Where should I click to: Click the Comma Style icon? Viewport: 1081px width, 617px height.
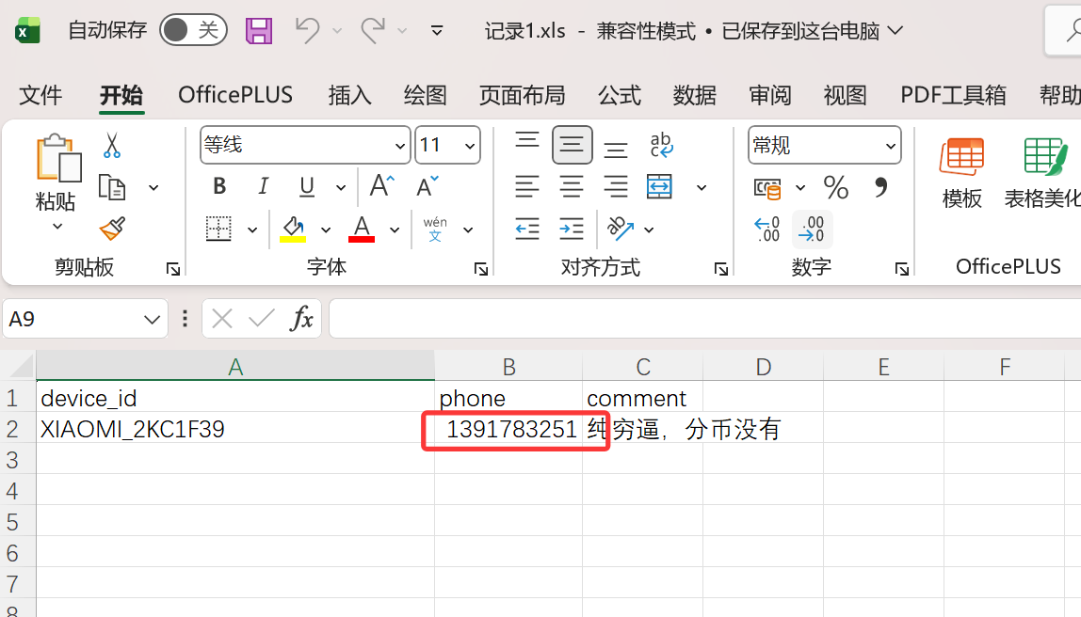(879, 187)
